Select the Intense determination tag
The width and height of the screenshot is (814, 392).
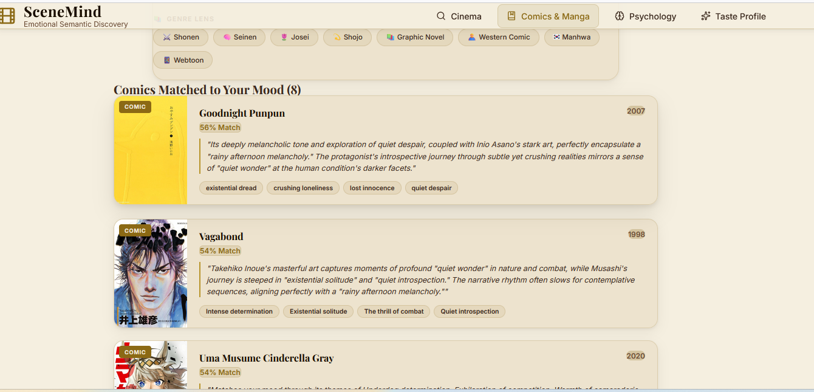coord(239,311)
